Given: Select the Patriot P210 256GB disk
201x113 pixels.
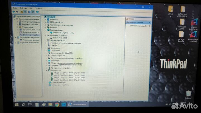Looking at the screenshot, I should (x=60, y=38).
